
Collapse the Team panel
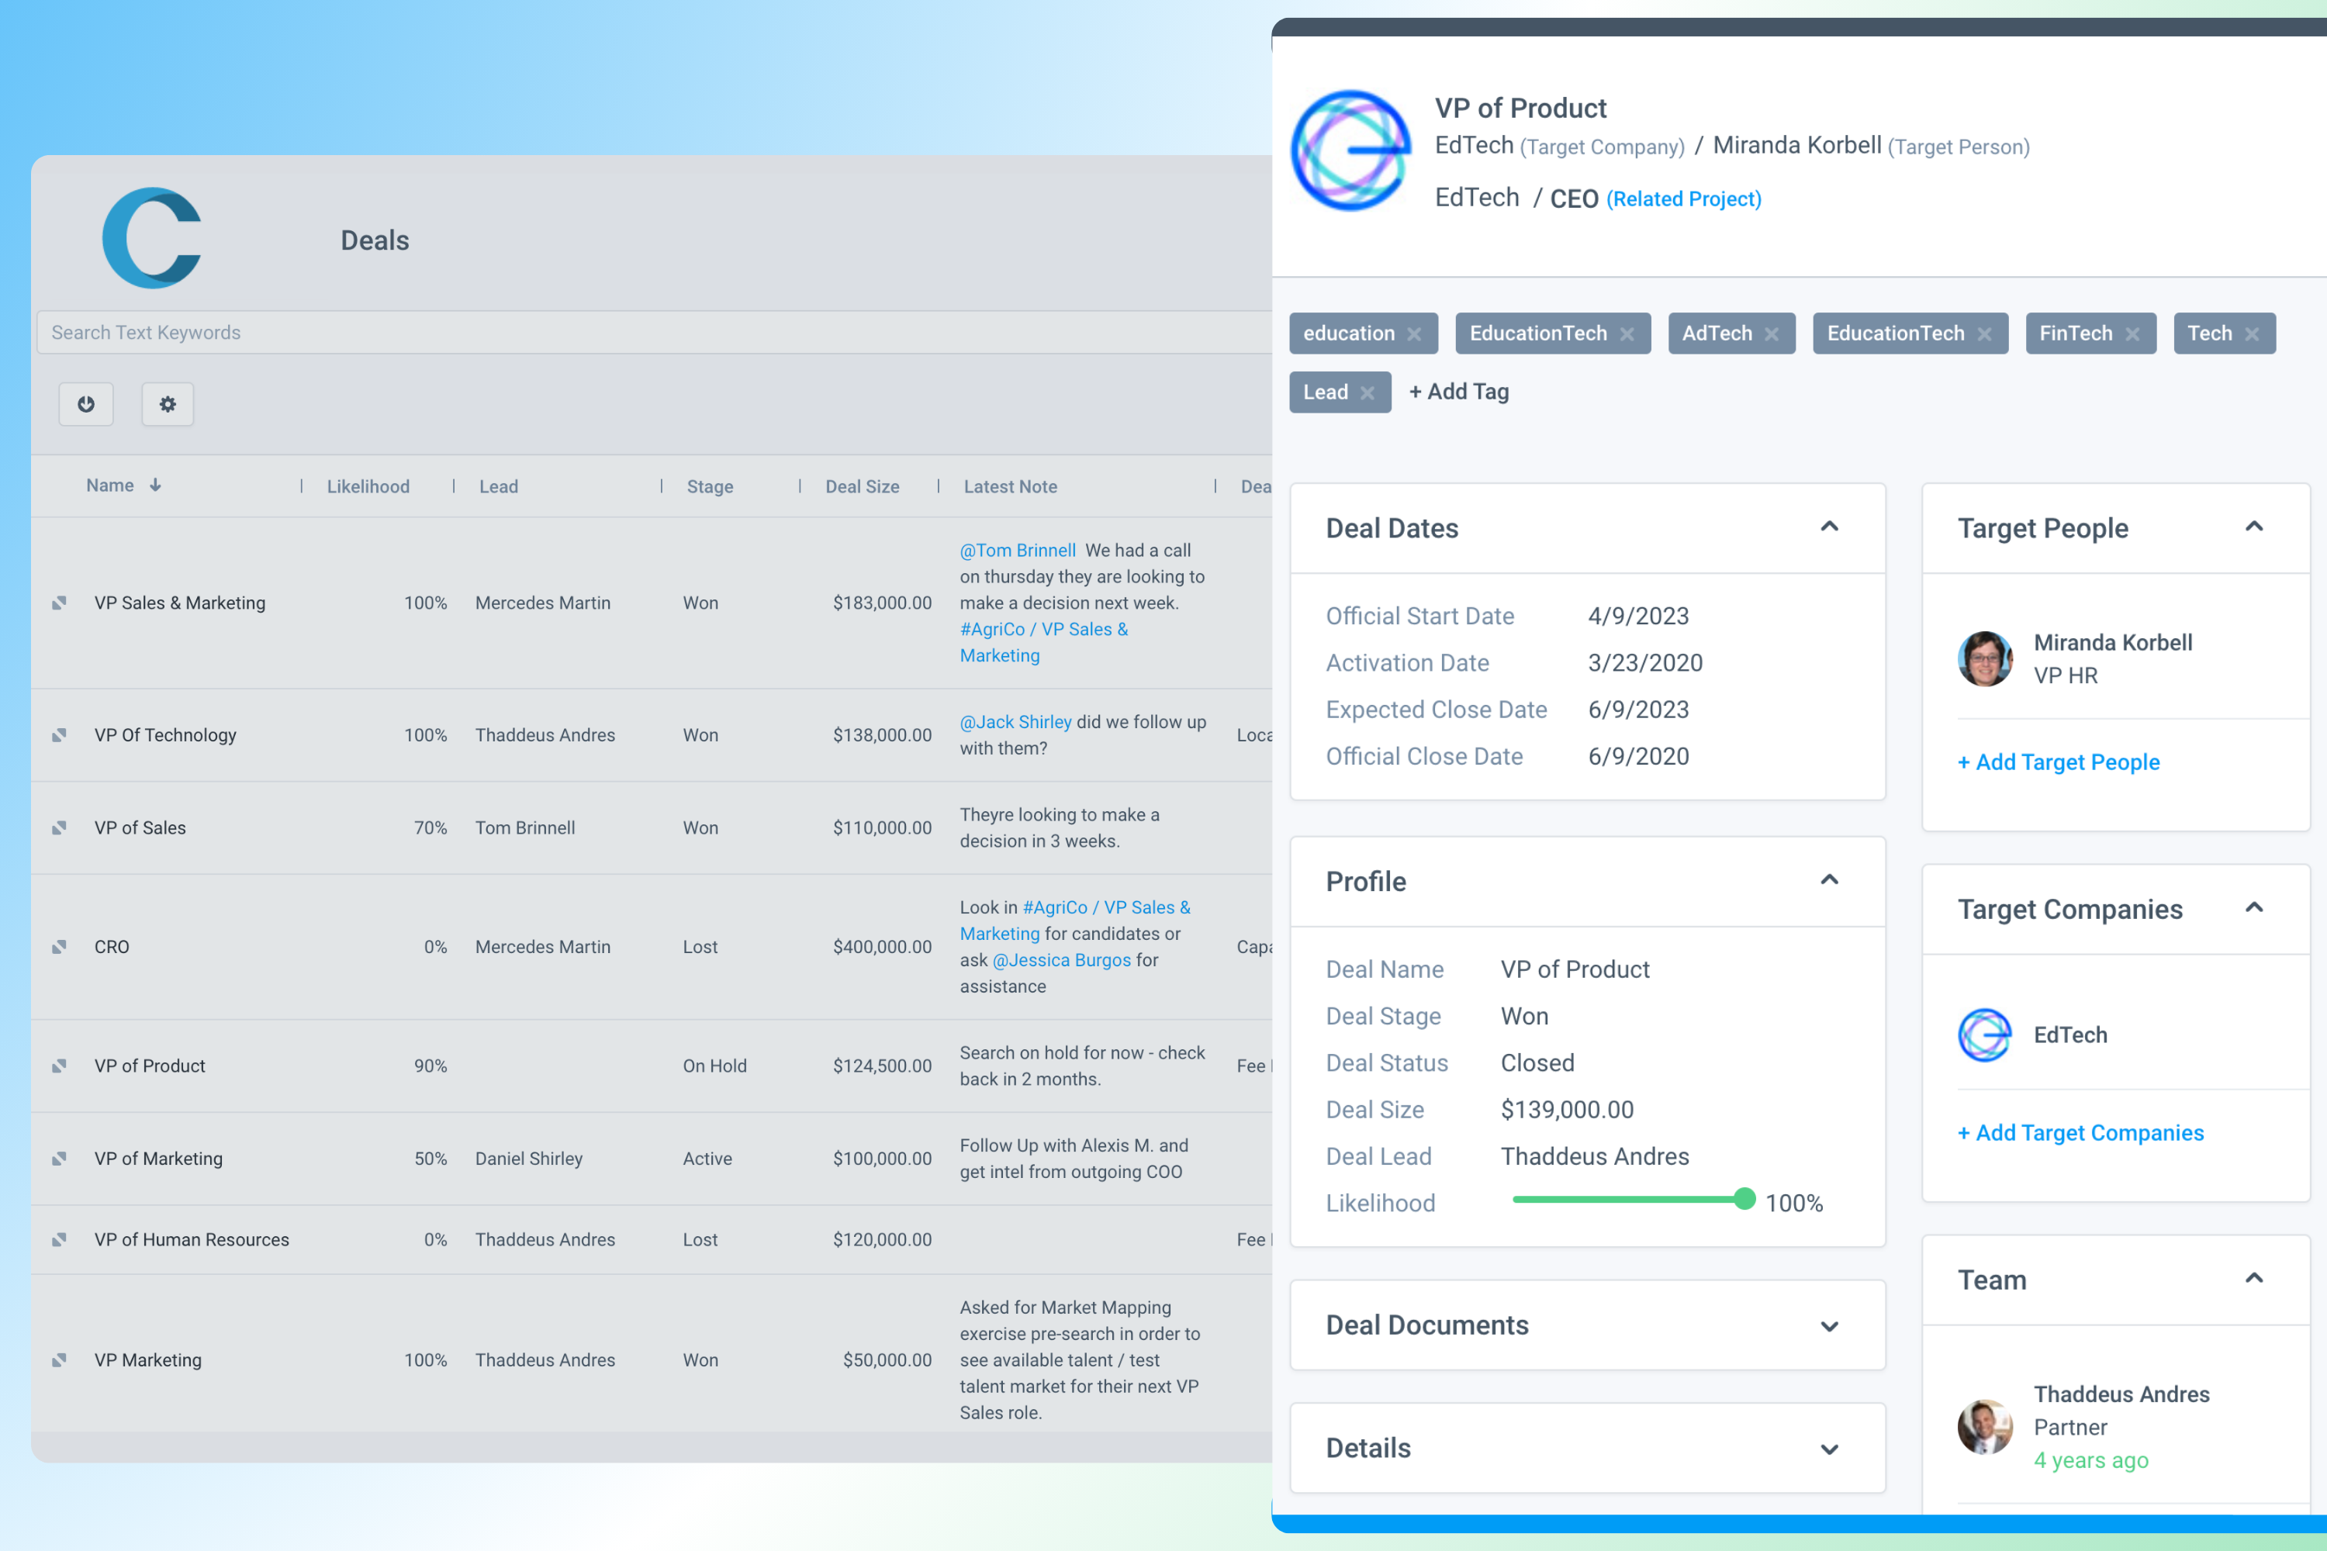tap(2254, 1279)
